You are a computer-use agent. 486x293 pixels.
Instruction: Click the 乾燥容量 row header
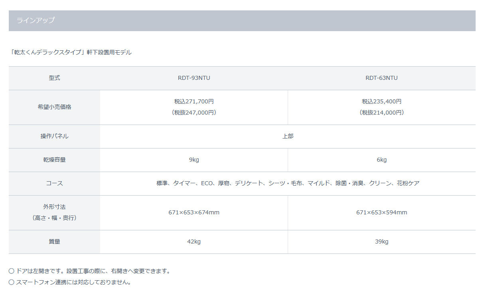[x=54, y=160]
